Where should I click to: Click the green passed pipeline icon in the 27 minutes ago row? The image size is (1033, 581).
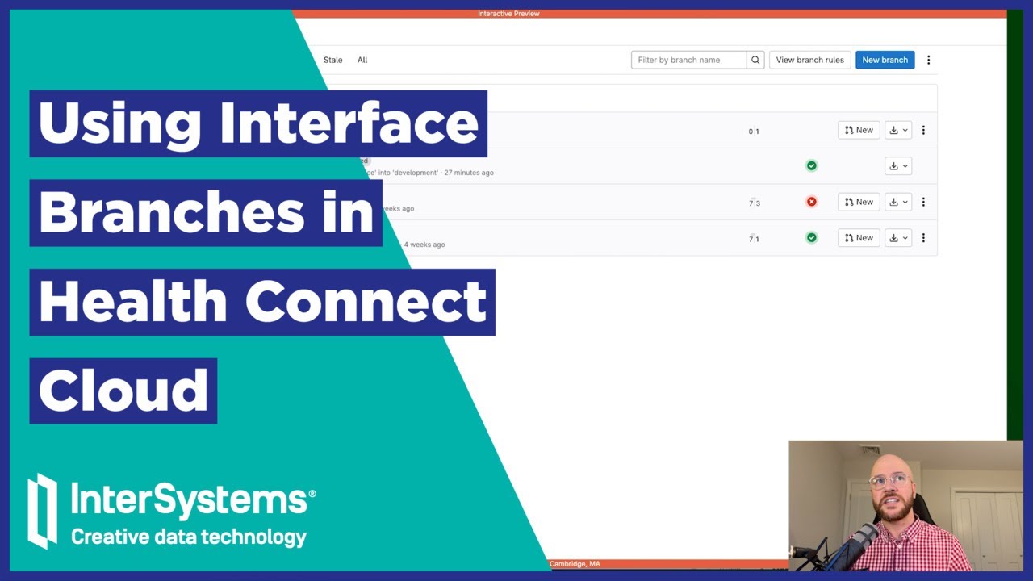pos(812,166)
